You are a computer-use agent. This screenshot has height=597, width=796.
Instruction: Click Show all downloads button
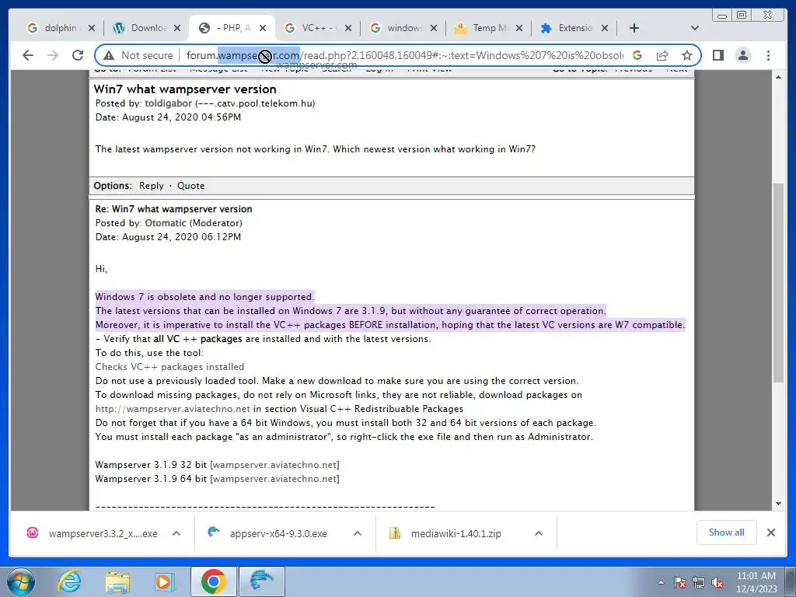727,532
